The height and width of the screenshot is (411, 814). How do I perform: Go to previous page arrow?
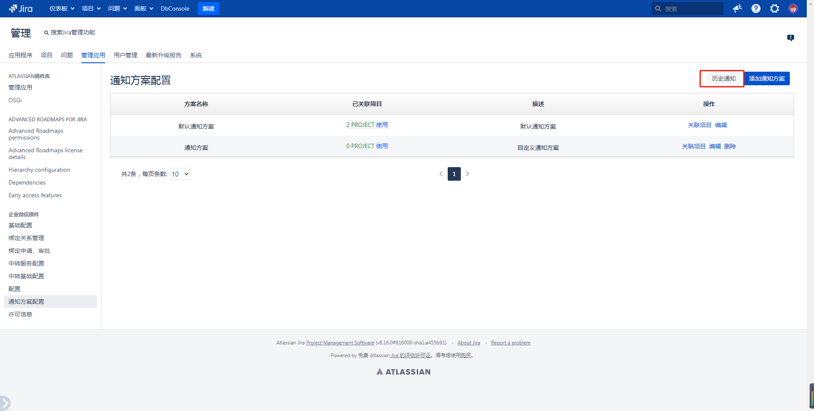441,174
